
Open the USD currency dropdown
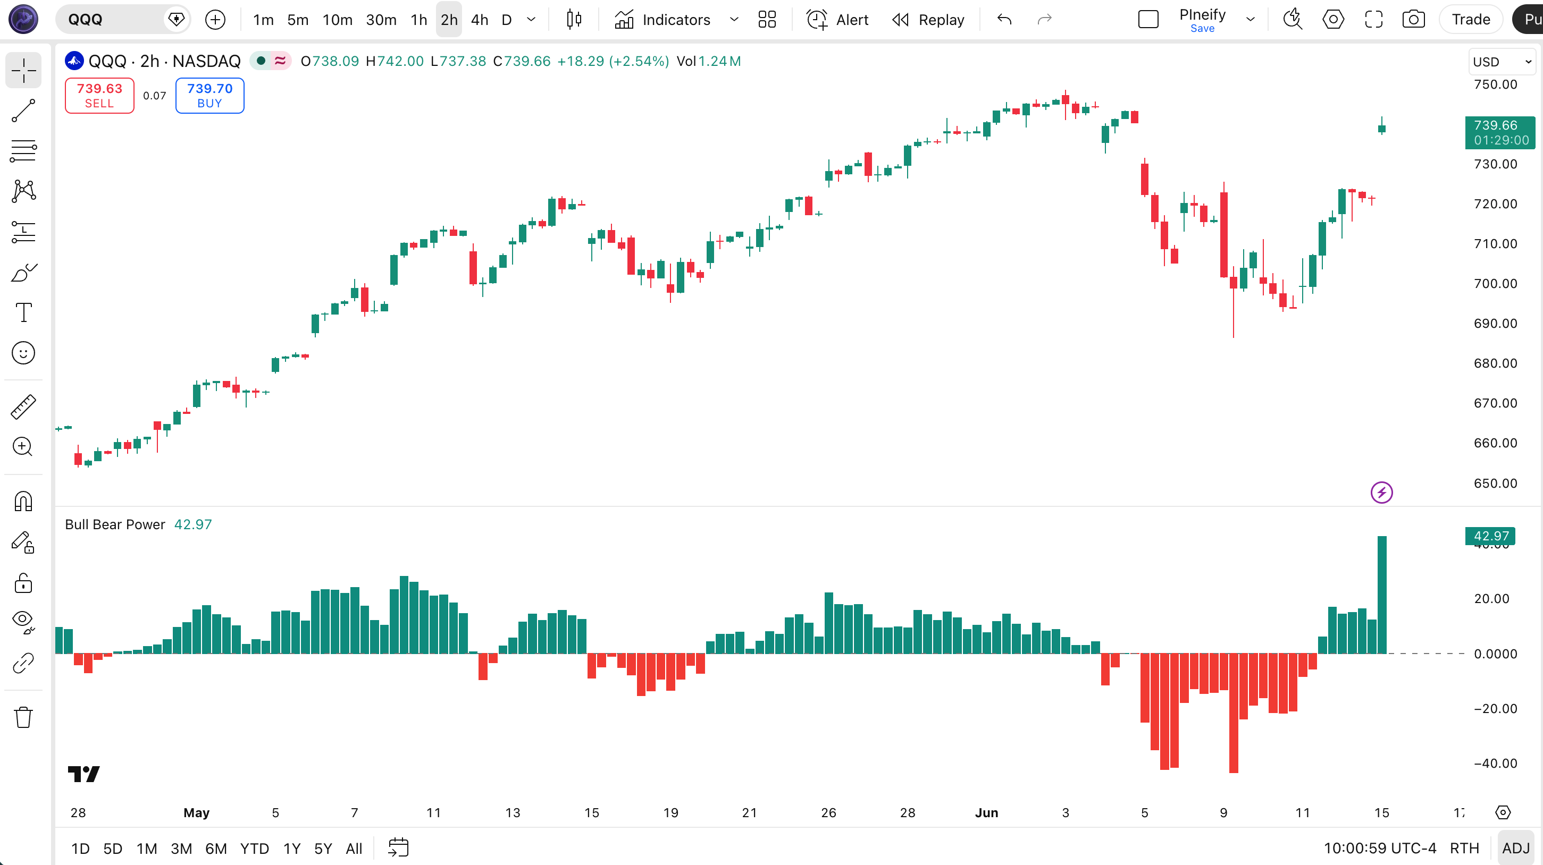pos(1502,62)
